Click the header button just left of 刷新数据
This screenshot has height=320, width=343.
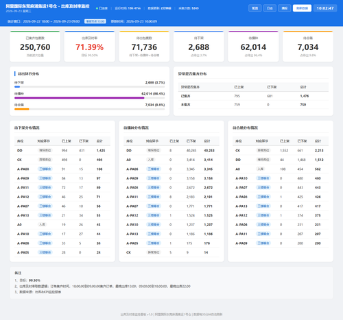(x=284, y=8)
